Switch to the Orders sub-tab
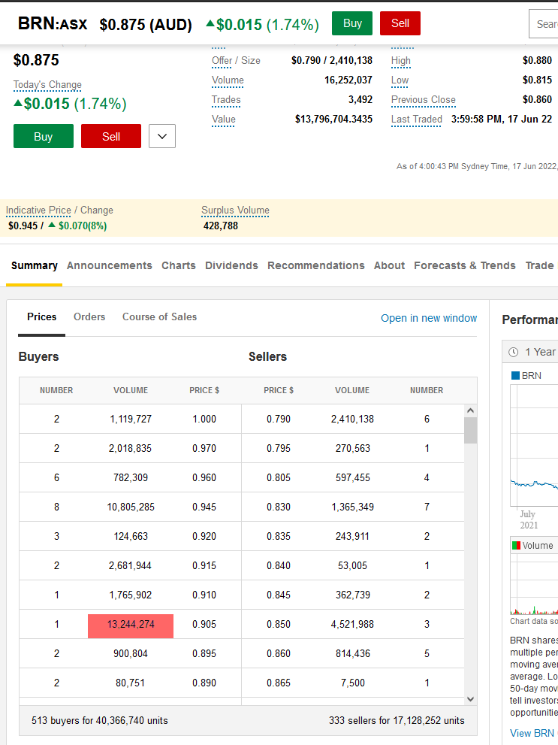 click(89, 317)
